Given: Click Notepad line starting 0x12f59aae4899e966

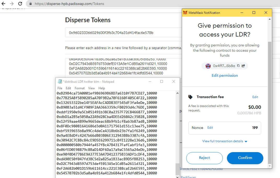Looking at the screenshot, I should click(x=107, y=121).
